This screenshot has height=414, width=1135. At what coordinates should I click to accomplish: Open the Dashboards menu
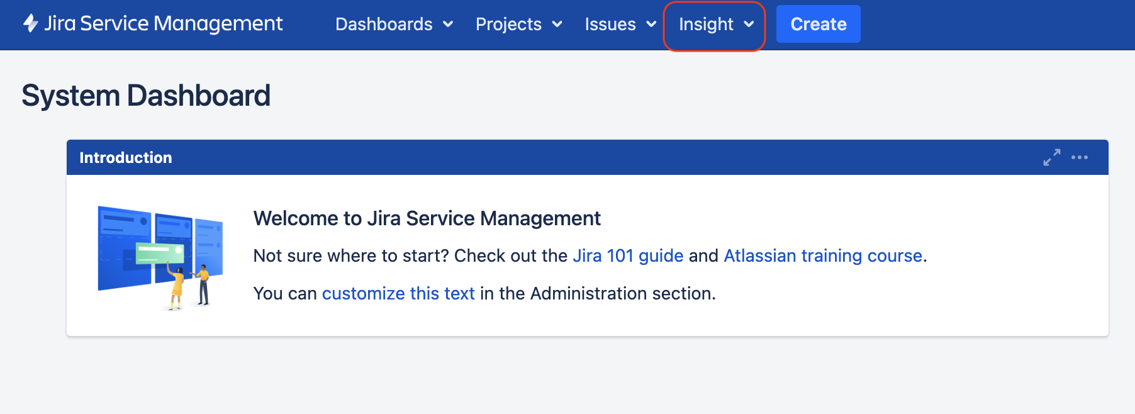pyautogui.click(x=394, y=24)
